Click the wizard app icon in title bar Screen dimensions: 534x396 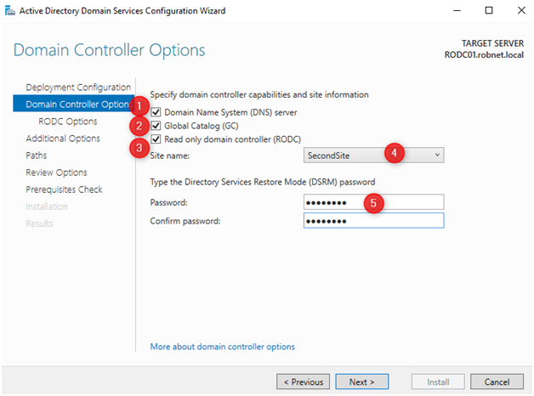[x=10, y=11]
